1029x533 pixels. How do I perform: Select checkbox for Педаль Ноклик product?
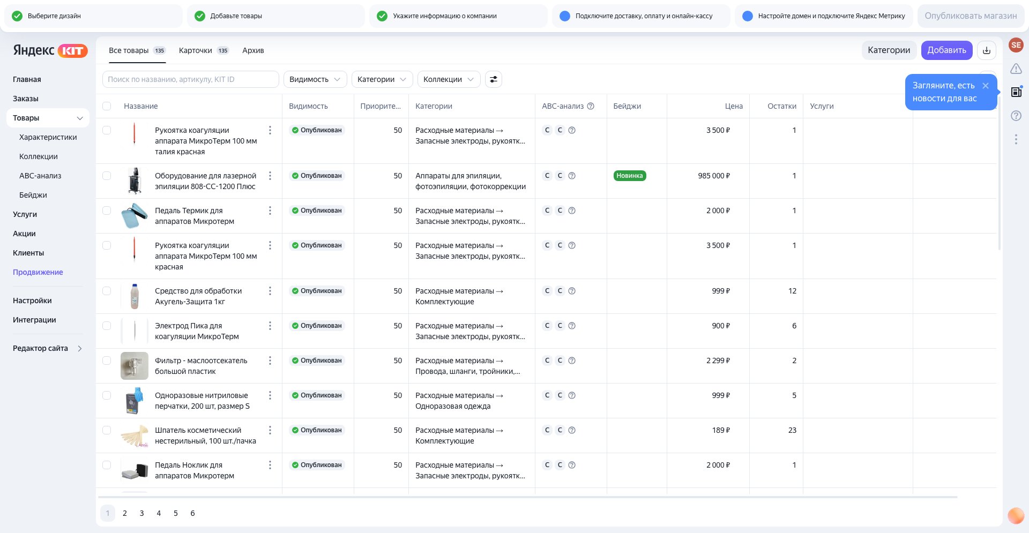107,465
